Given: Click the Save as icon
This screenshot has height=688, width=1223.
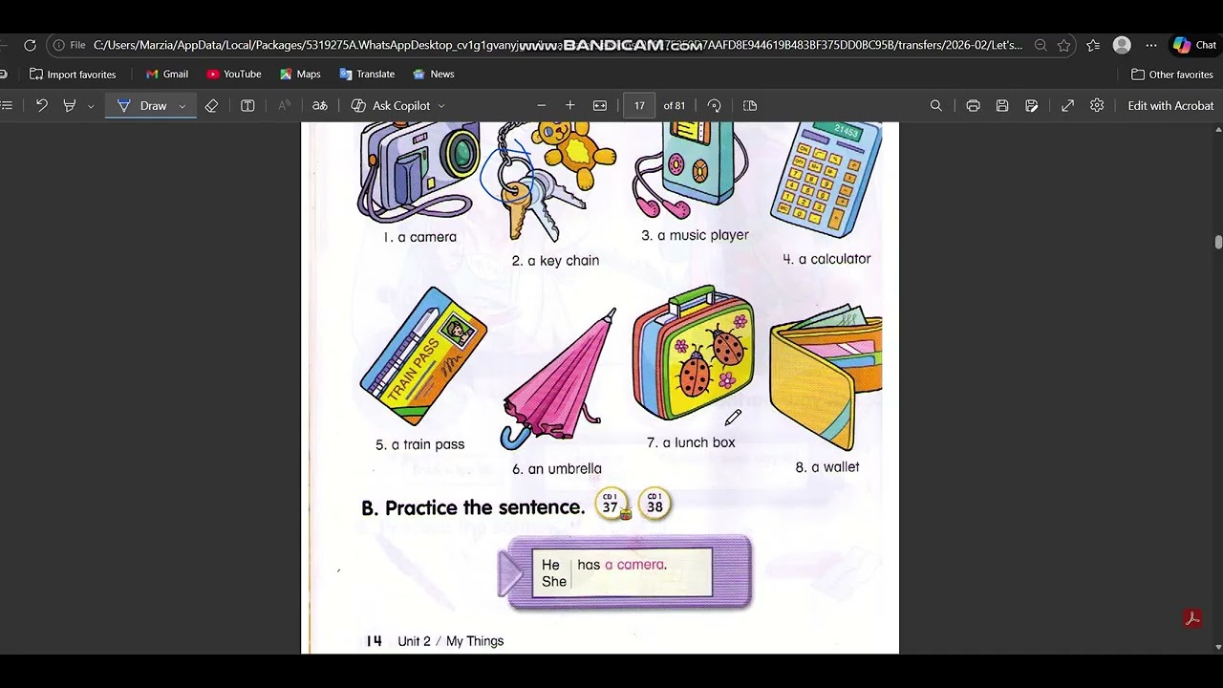Looking at the screenshot, I should (1032, 105).
